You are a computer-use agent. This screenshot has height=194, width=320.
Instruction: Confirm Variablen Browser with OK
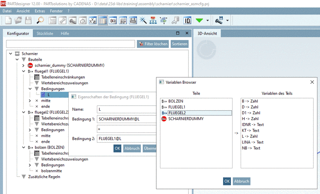click(227, 181)
